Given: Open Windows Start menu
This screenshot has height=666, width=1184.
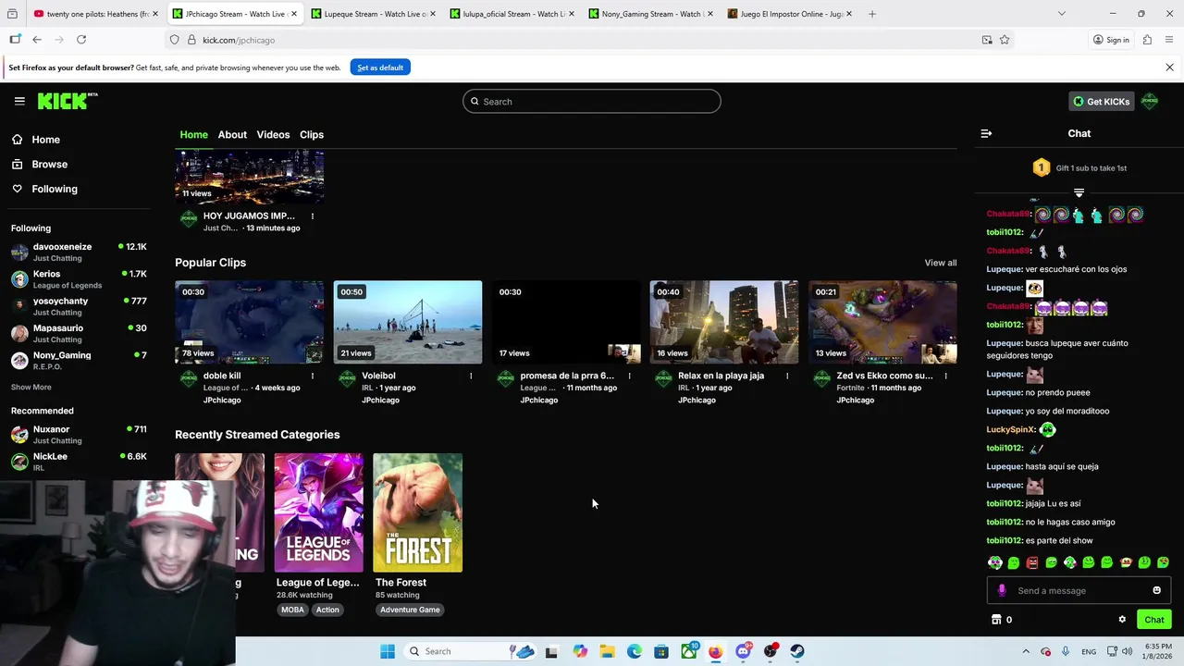Looking at the screenshot, I should [x=388, y=651].
